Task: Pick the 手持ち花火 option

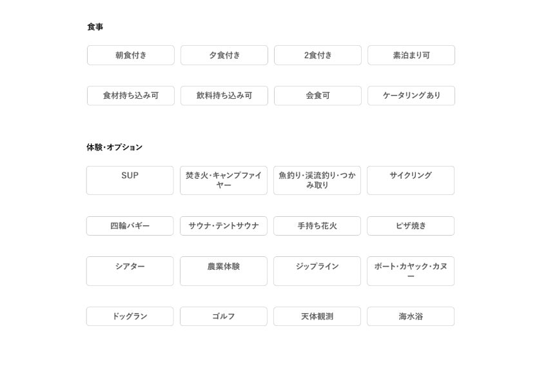Action: tap(317, 226)
